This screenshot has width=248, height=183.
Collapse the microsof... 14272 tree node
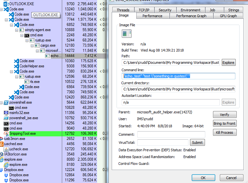[x=37, y=51]
